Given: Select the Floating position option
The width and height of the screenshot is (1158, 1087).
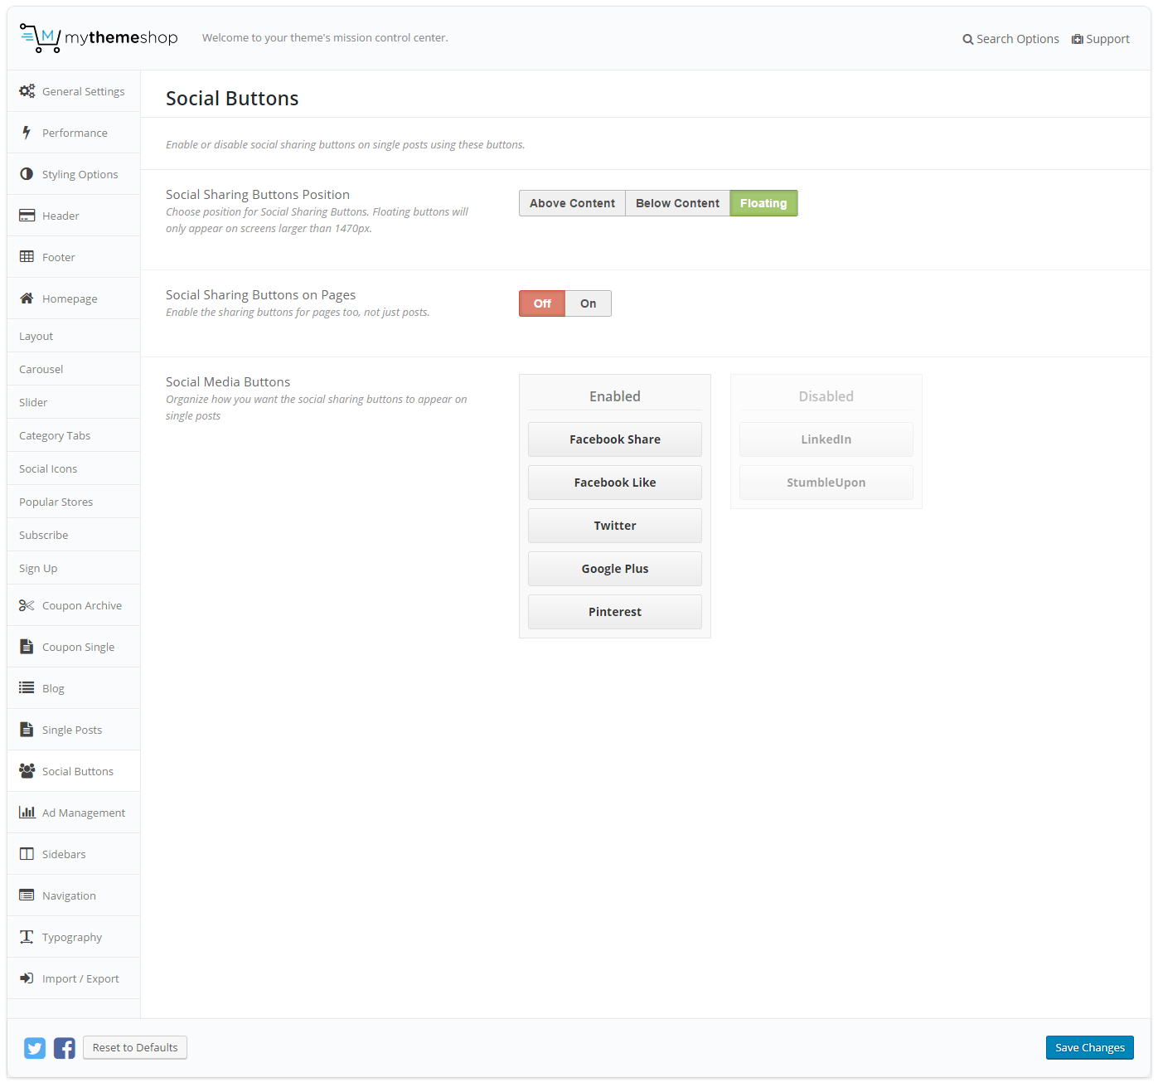Looking at the screenshot, I should click(x=763, y=203).
